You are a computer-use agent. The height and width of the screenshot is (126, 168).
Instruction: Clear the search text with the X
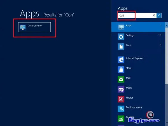tap(154, 16)
